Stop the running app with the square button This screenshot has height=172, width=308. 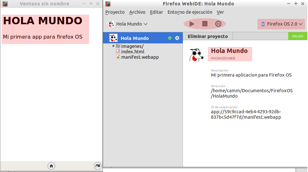tap(205, 24)
